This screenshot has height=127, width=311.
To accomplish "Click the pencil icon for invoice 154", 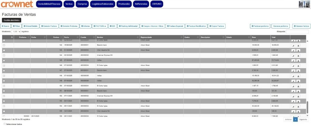I will 293,106.
